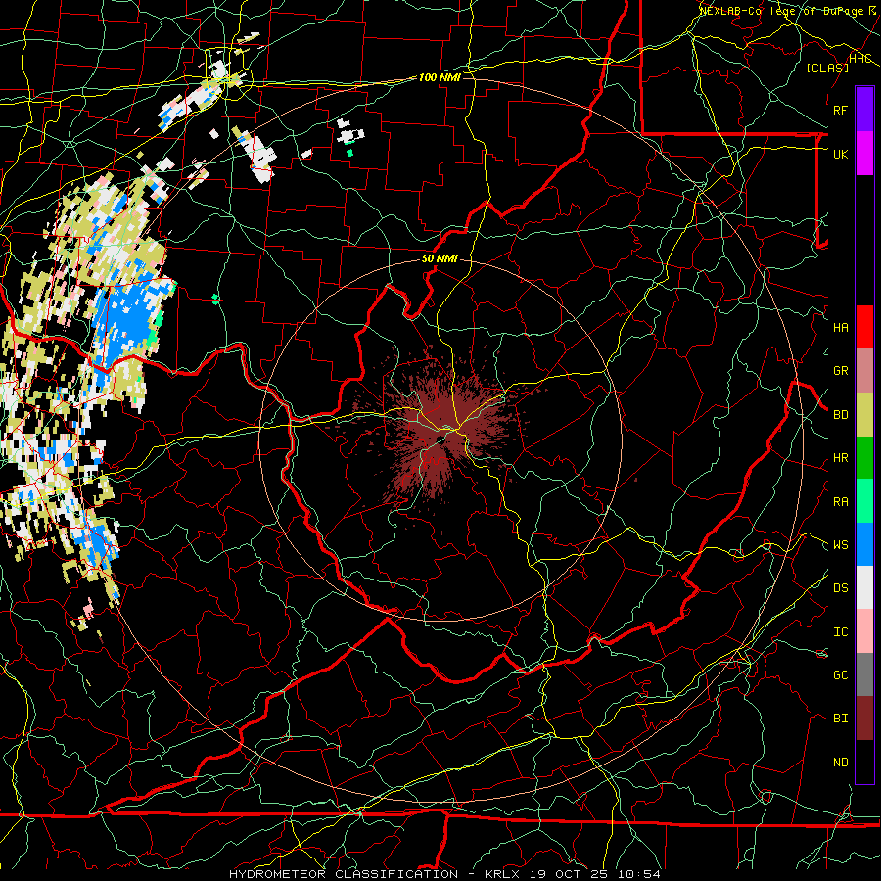Select the GC gray legend swatch

point(864,674)
